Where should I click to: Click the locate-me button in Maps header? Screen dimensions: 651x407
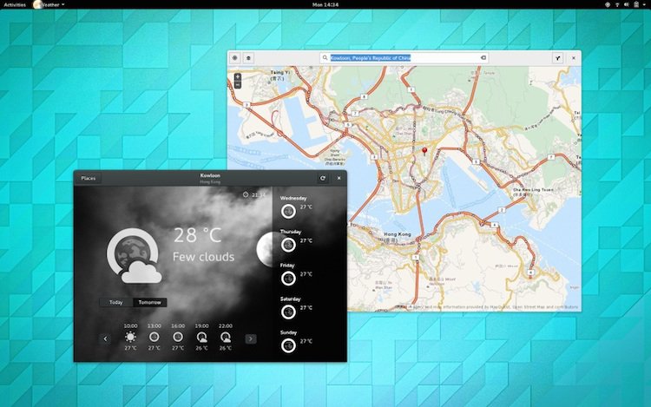(x=235, y=58)
